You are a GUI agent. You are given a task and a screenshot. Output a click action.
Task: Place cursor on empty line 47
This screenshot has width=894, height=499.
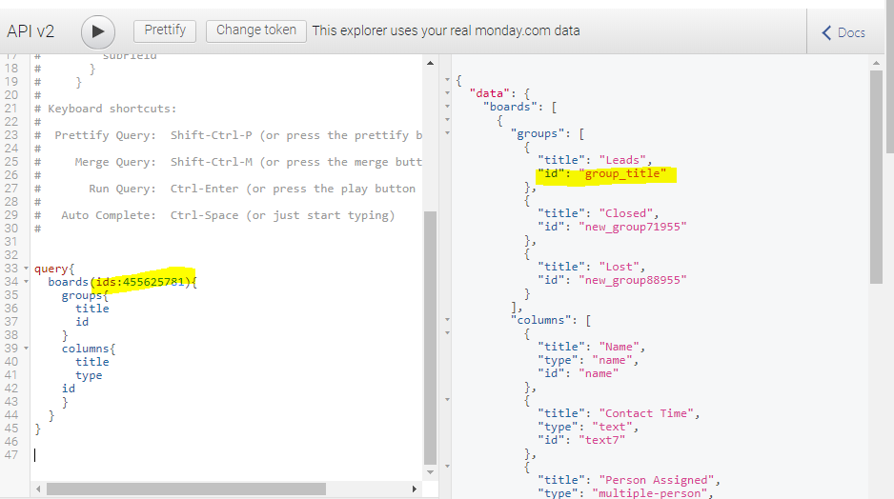point(228,455)
